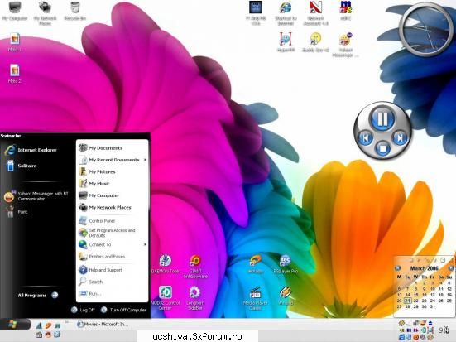Go to next month in calendar widget

(x=451, y=268)
